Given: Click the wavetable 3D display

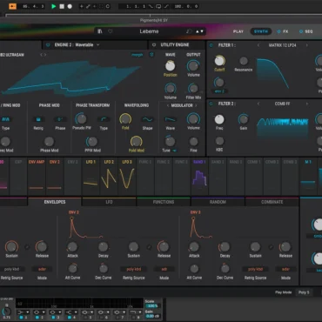Looking at the screenshot, I should (71, 77).
